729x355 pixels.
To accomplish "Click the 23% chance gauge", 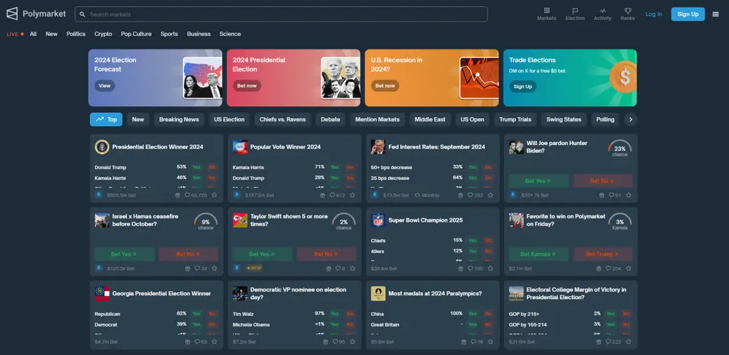I will pos(620,149).
